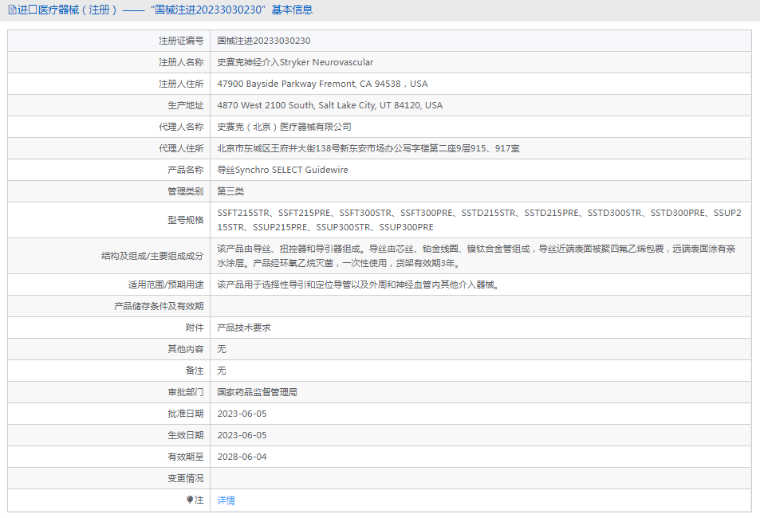Click the 变更情况 label
This screenshot has width=760, height=518.
[186, 478]
